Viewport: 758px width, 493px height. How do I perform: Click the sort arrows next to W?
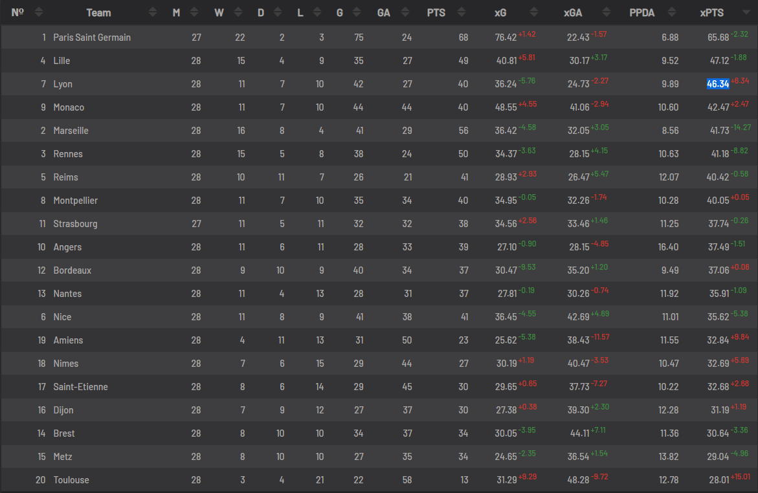pos(238,12)
